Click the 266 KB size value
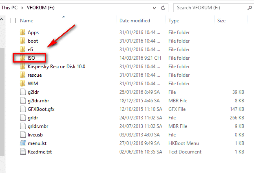The height and width of the screenshot is (173, 254). tap(237, 118)
